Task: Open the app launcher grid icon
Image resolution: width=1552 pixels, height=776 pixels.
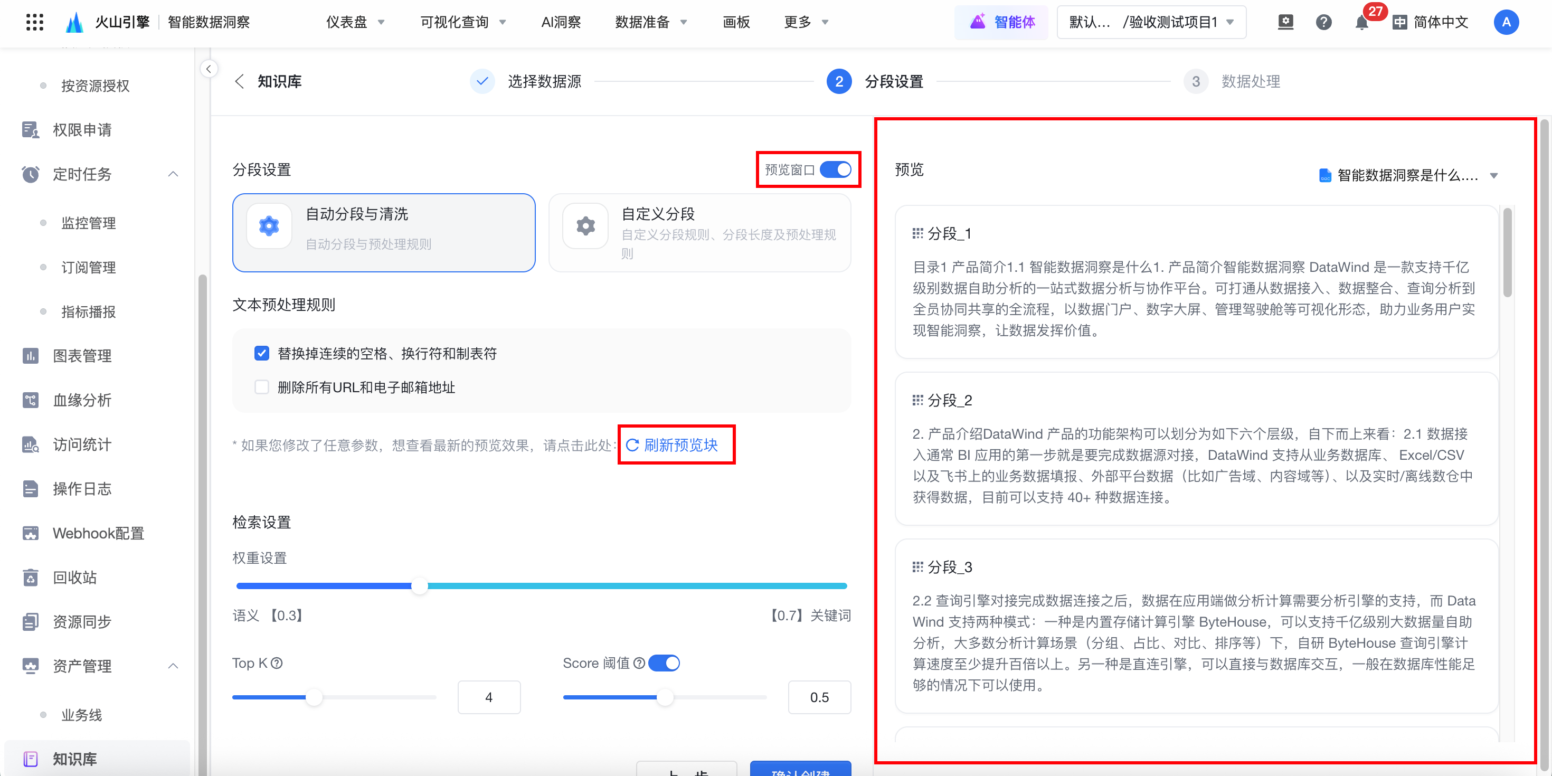Action: (35, 22)
